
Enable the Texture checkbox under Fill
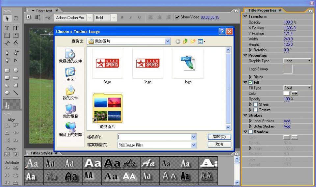tap(255, 110)
